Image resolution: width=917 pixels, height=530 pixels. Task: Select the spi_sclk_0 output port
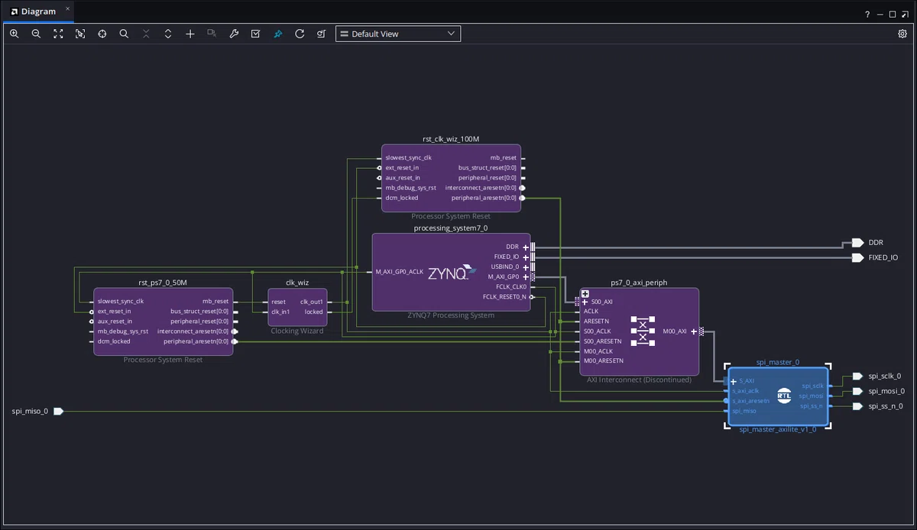point(857,376)
